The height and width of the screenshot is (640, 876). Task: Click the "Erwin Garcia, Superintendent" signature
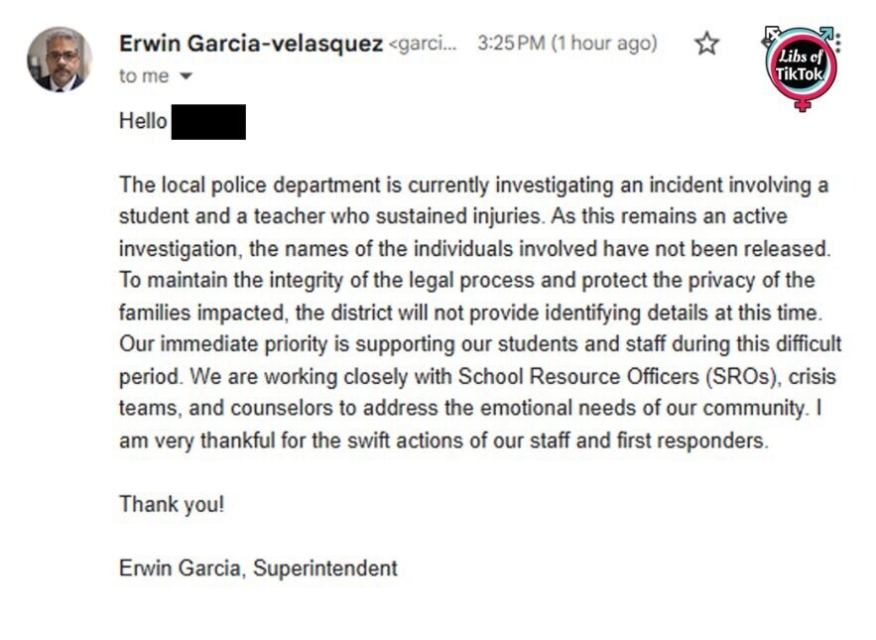tap(258, 569)
